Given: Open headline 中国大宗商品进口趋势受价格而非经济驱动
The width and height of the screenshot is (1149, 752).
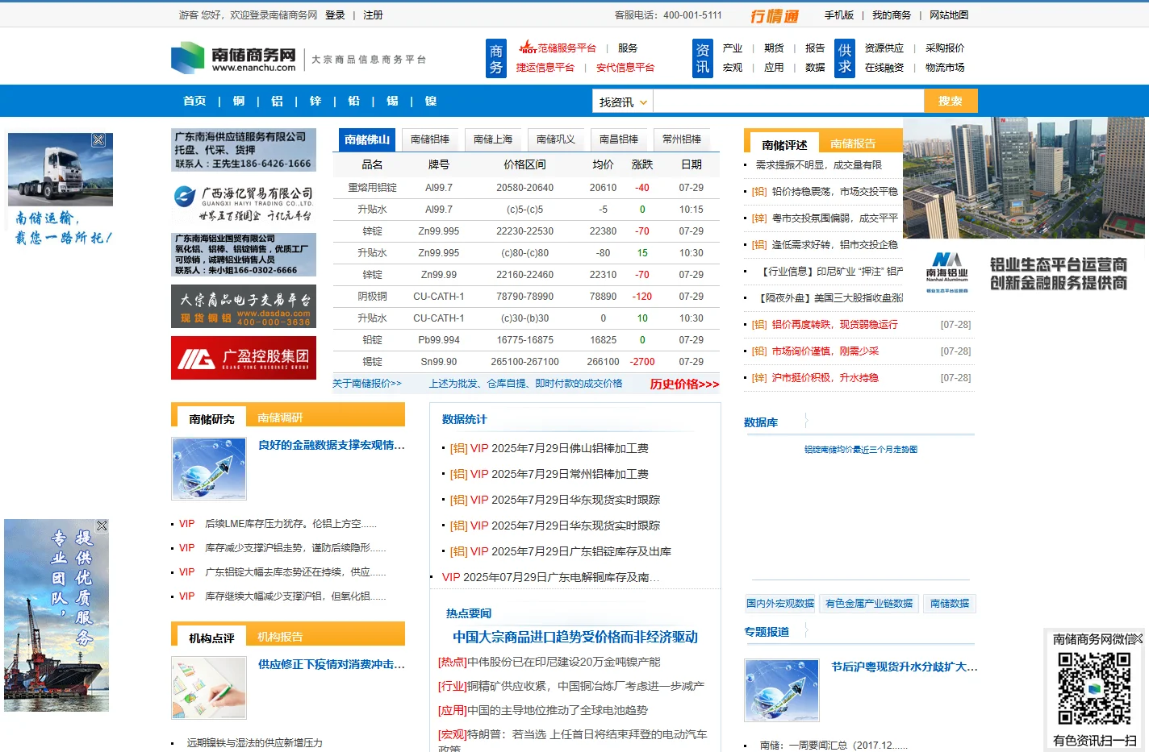Looking at the screenshot, I should click(575, 638).
